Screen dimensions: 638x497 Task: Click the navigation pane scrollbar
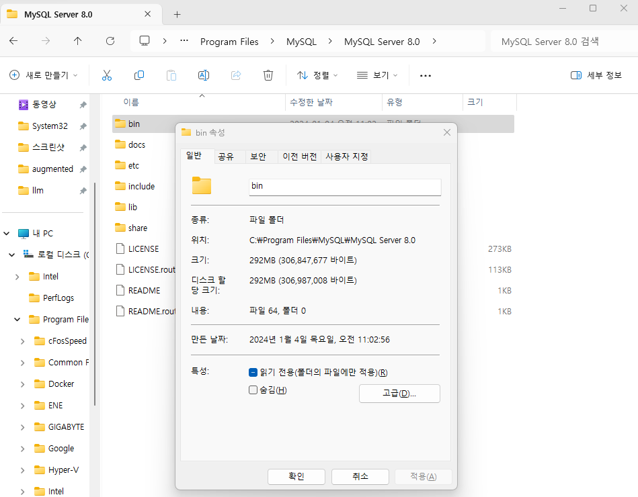pyautogui.click(x=95, y=293)
